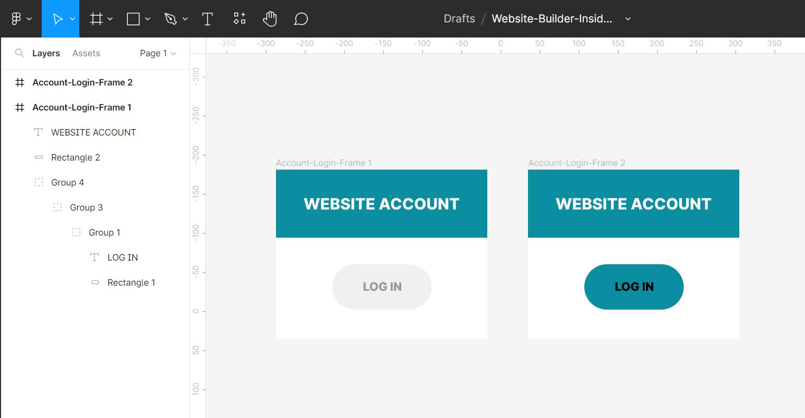805x418 pixels.
Task: Select the Frame tool
Action: [97, 19]
